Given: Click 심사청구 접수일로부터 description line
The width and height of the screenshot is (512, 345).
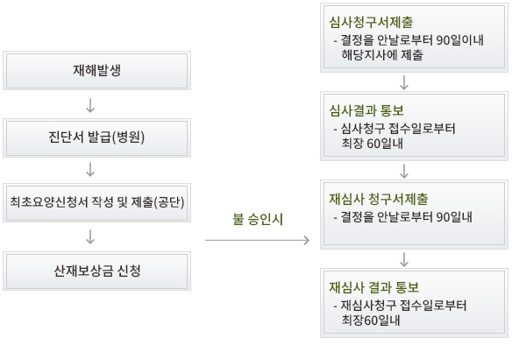Looking at the screenshot, I should point(395,129).
